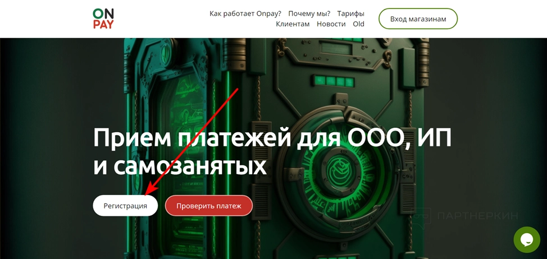The width and height of the screenshot is (547, 259).
Task: Click the red arrow annotation line
Action: (x=191, y=142)
